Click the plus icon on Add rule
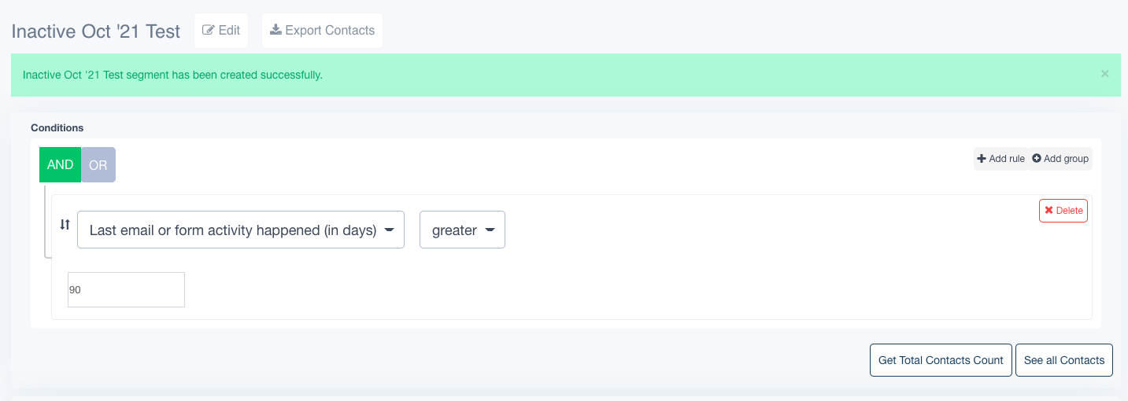 982,159
